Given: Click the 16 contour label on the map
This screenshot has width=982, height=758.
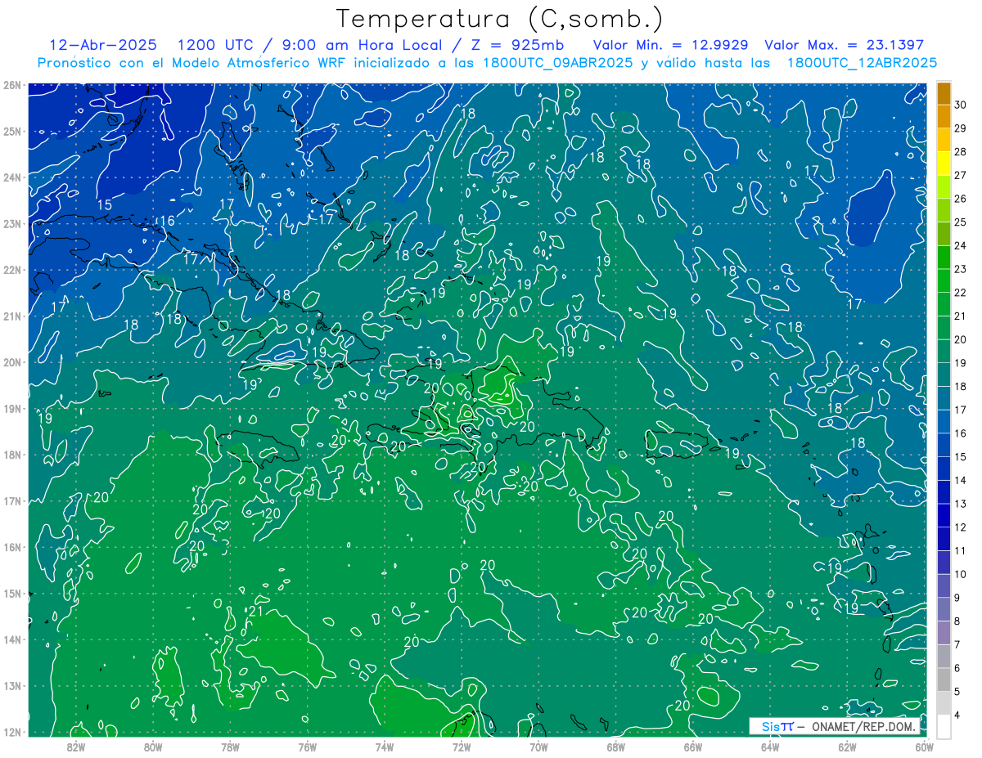Looking at the screenshot, I should (167, 221).
